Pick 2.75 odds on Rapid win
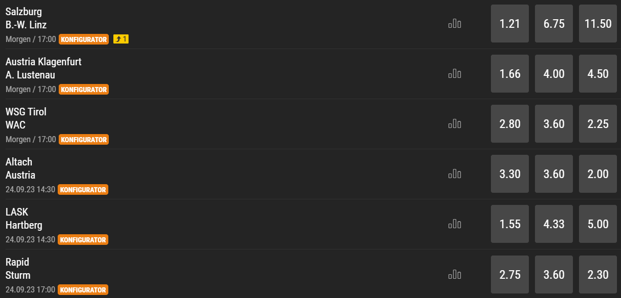 pos(510,275)
